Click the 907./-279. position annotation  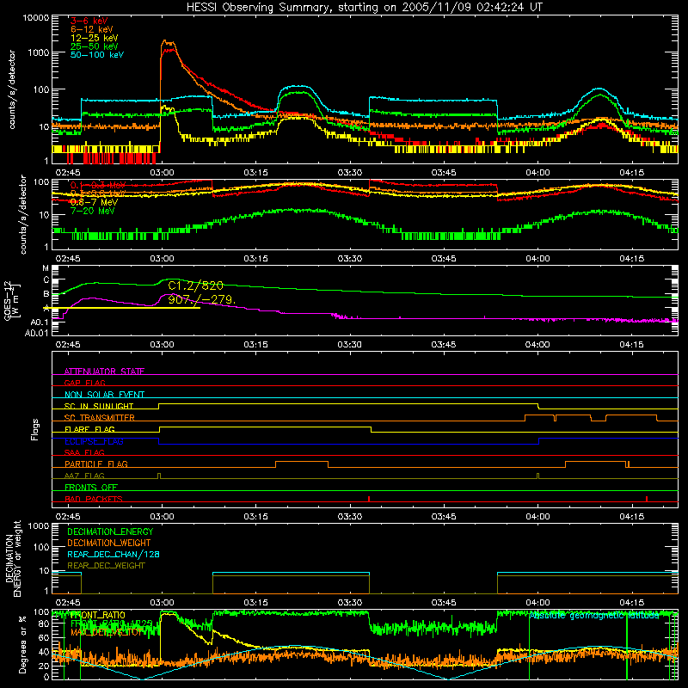[202, 299]
